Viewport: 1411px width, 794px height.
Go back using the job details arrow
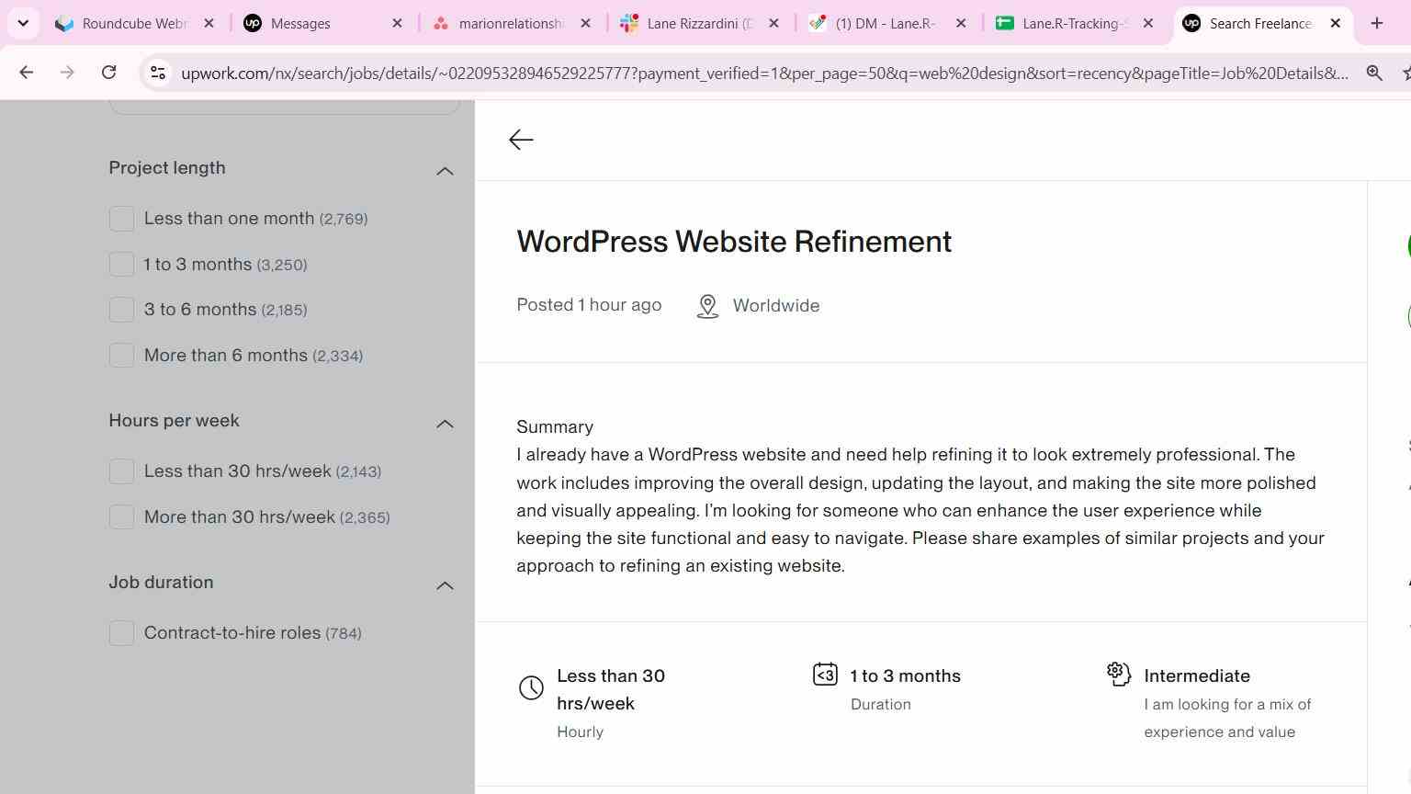(x=521, y=140)
